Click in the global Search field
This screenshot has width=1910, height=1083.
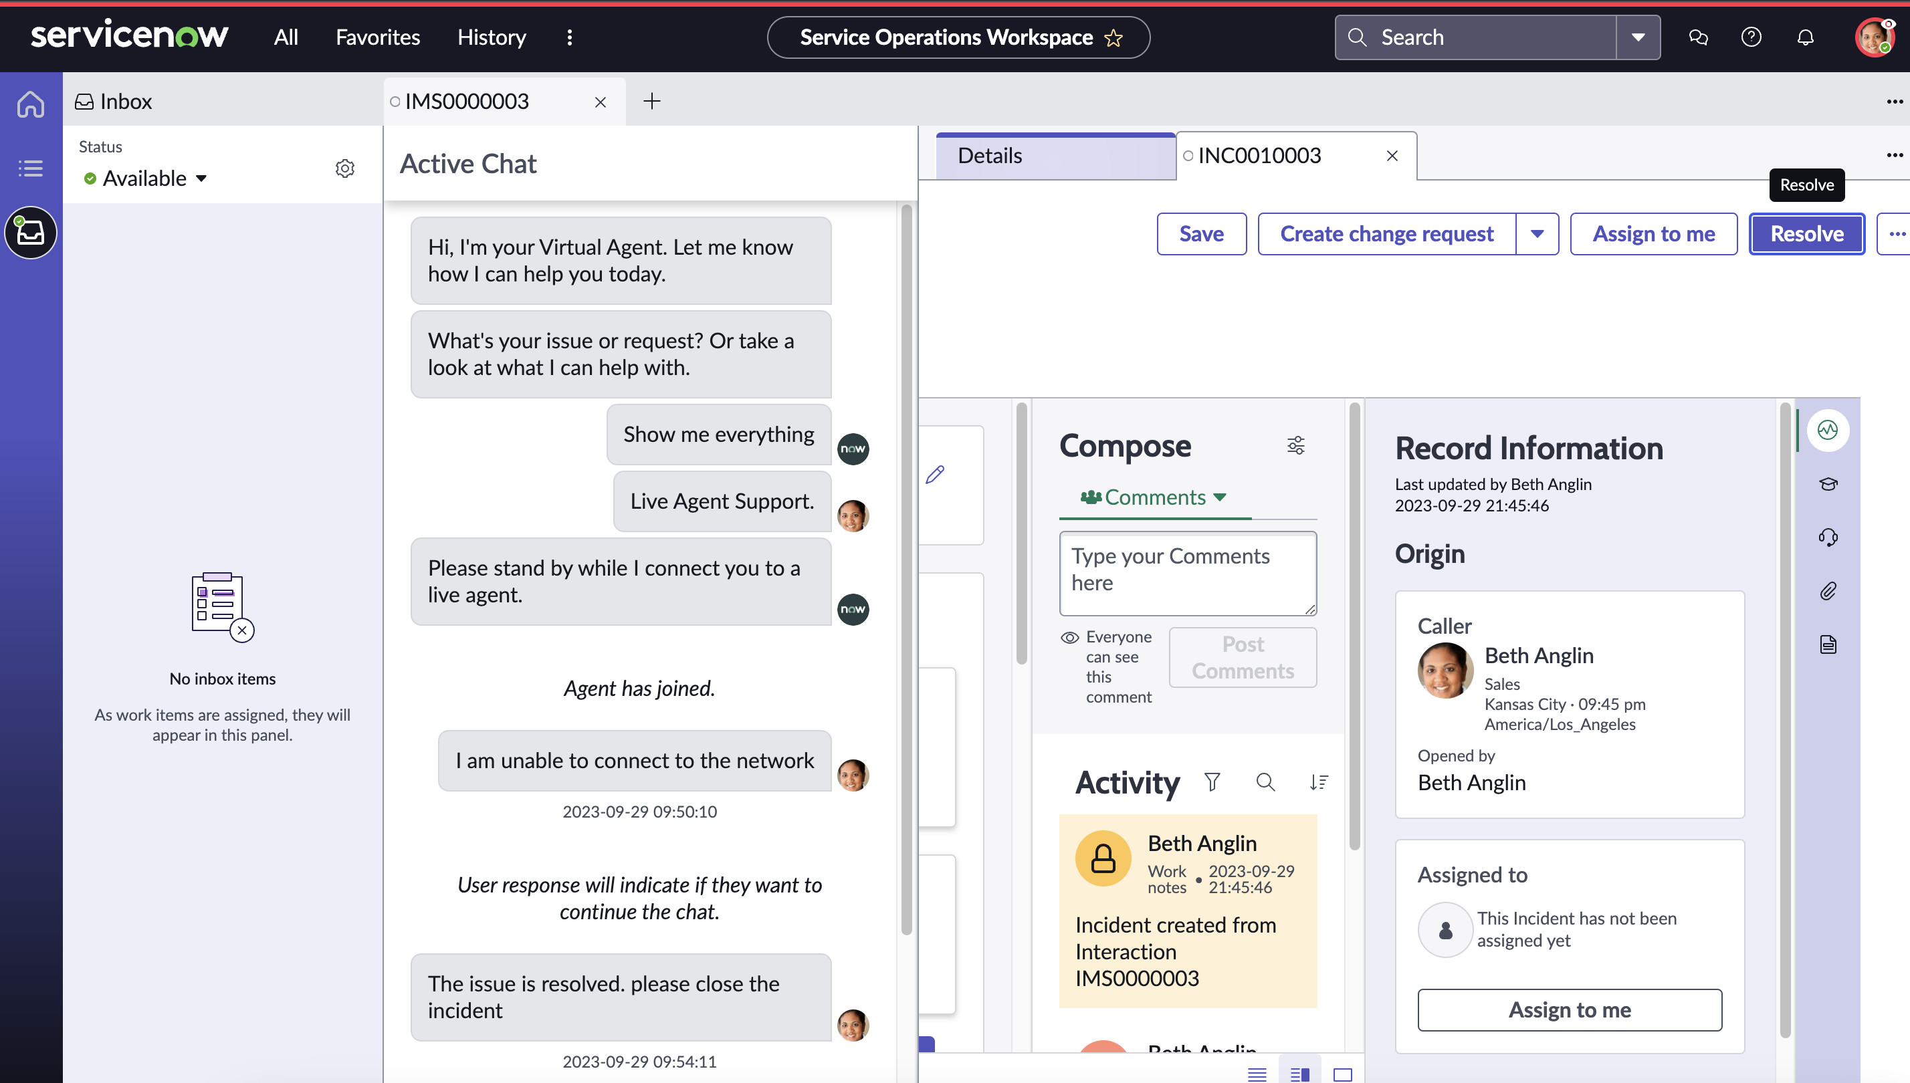pos(1475,37)
